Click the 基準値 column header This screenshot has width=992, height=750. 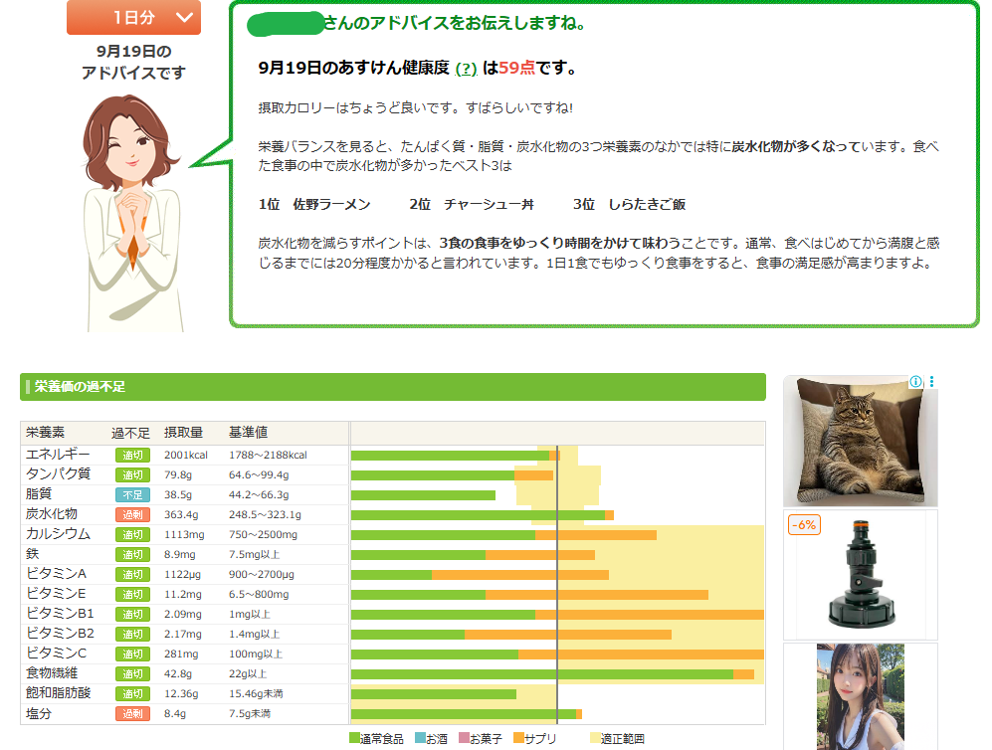[x=248, y=433]
